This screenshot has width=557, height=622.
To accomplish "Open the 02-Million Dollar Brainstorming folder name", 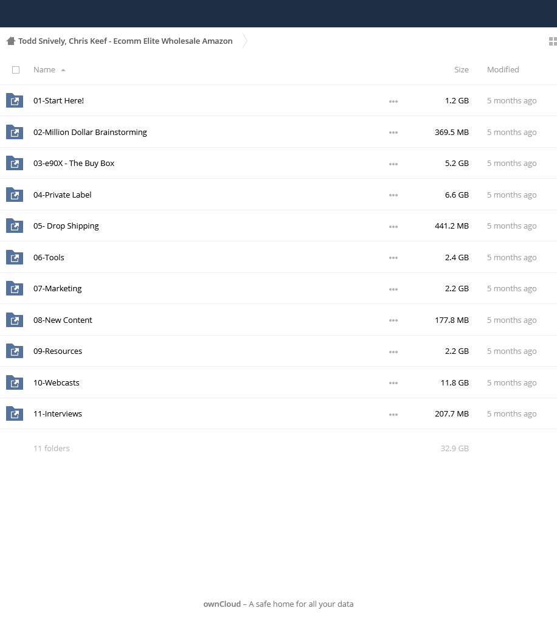I will 90,132.
